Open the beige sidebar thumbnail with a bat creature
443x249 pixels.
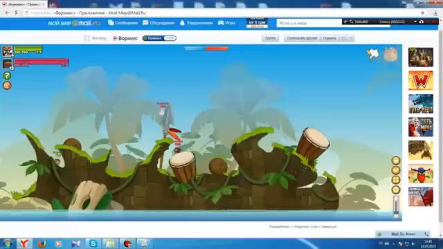(x=421, y=150)
